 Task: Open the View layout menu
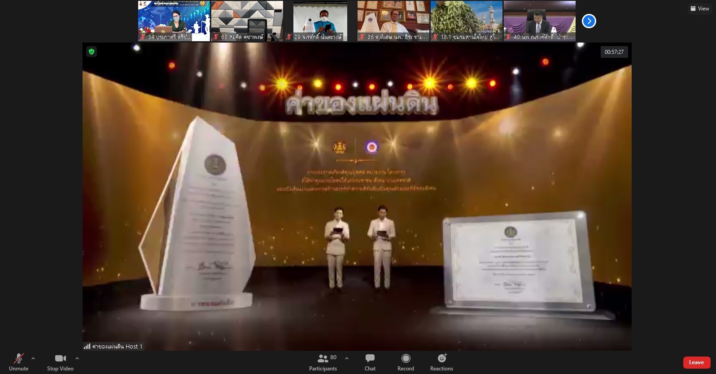click(x=699, y=9)
